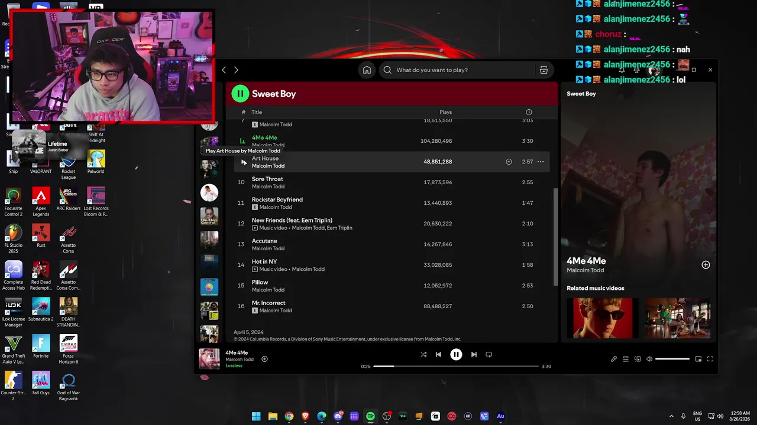Viewport: 757px width, 425px height.
Task: Seek within the 4Me 4Me progress bar
Action: pyautogui.click(x=456, y=366)
